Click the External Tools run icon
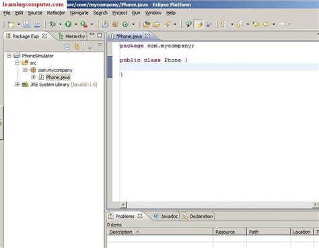 click(x=84, y=24)
